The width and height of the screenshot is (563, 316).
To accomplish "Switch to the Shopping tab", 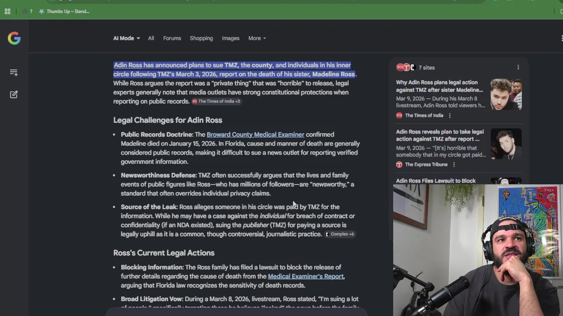I will pos(201,38).
